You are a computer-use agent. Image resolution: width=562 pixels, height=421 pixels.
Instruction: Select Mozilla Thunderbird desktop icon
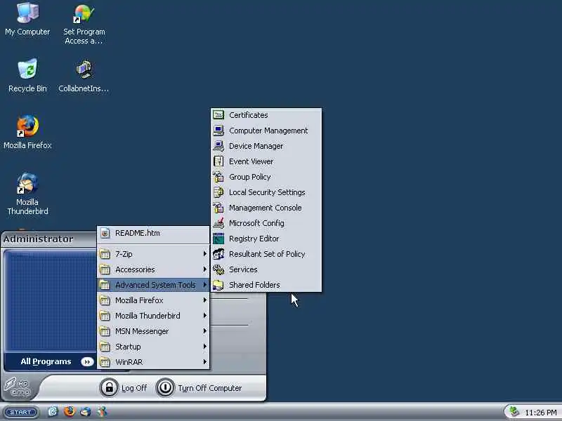tap(27, 194)
